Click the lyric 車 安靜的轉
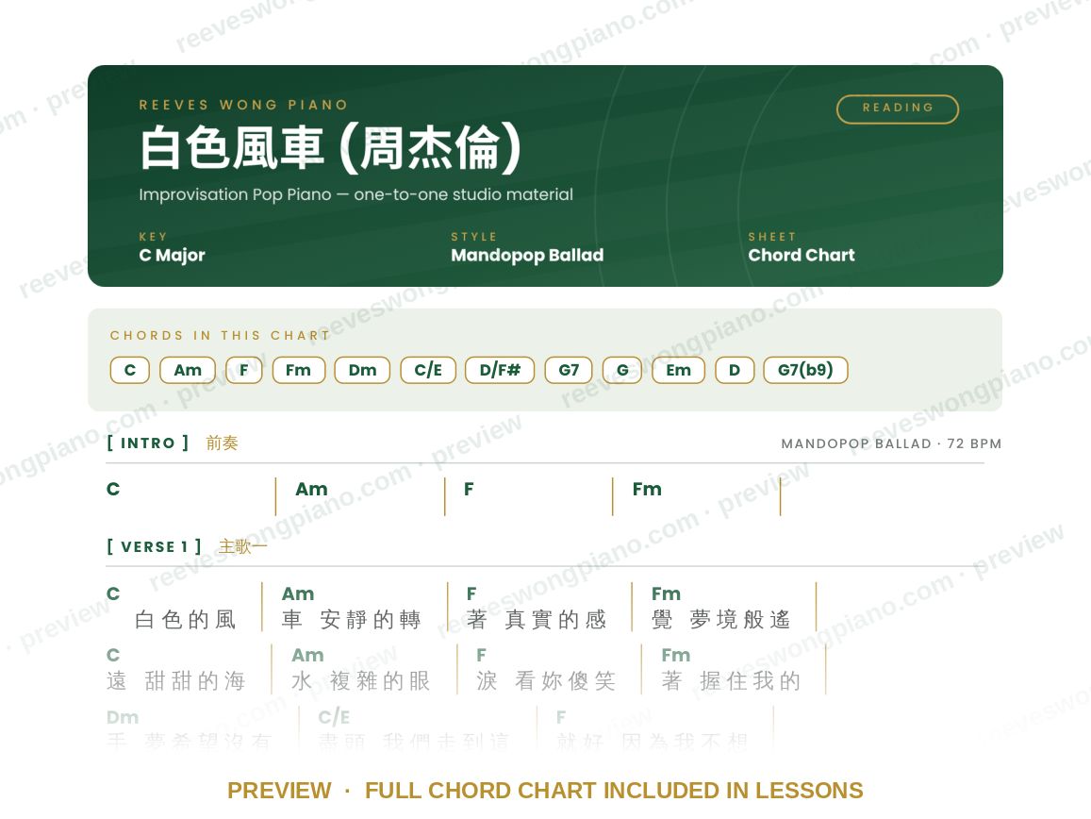Image resolution: width=1091 pixels, height=819 pixels. (352, 619)
